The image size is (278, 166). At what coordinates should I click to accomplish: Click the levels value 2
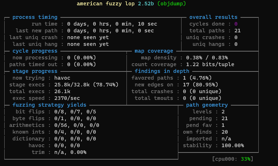pos(223,112)
